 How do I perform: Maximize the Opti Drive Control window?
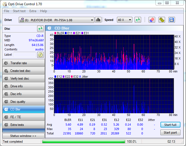point(167,3)
